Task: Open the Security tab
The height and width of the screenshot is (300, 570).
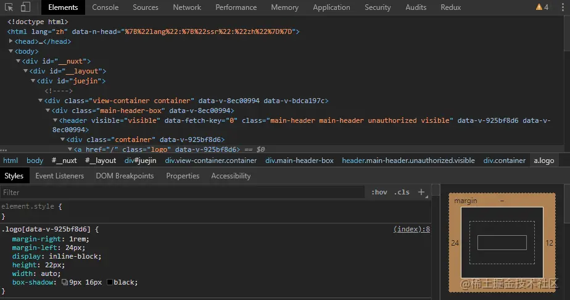Action: point(378,7)
